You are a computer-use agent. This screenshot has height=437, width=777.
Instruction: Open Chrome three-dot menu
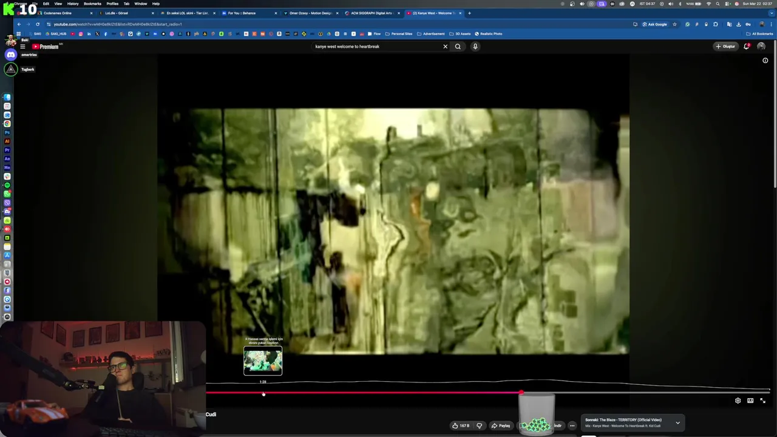tap(771, 24)
